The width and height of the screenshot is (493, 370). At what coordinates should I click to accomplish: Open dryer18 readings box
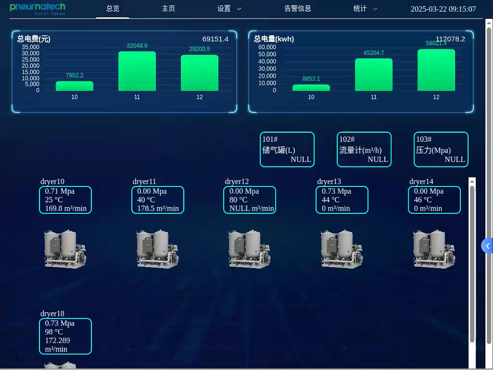(x=65, y=336)
